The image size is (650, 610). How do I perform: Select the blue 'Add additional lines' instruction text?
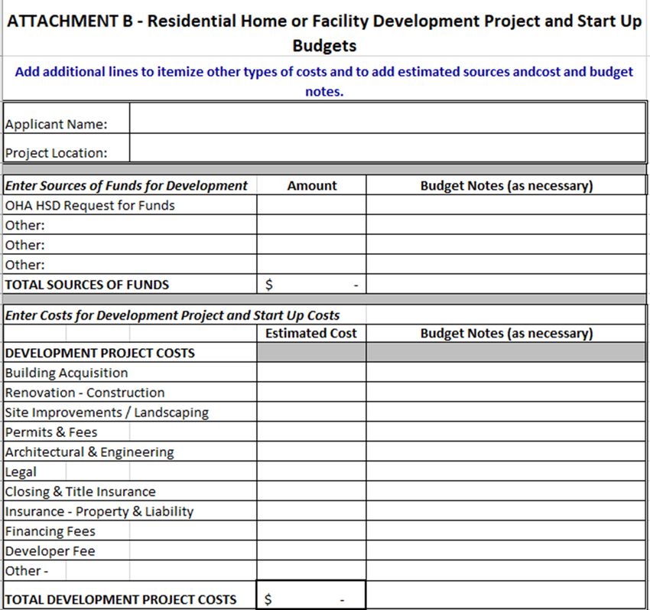324,81
